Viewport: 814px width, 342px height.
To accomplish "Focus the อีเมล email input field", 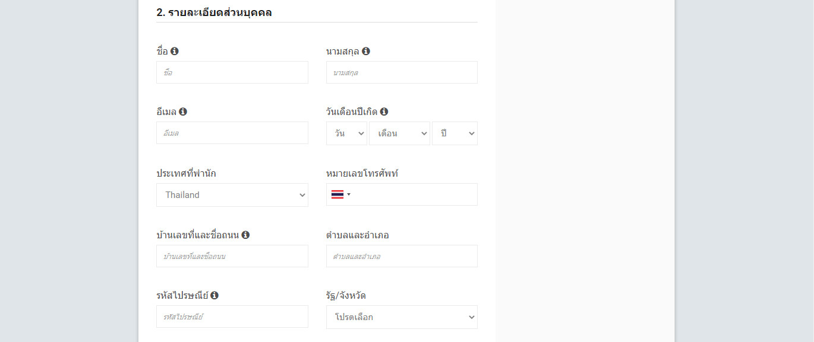I will (232, 133).
